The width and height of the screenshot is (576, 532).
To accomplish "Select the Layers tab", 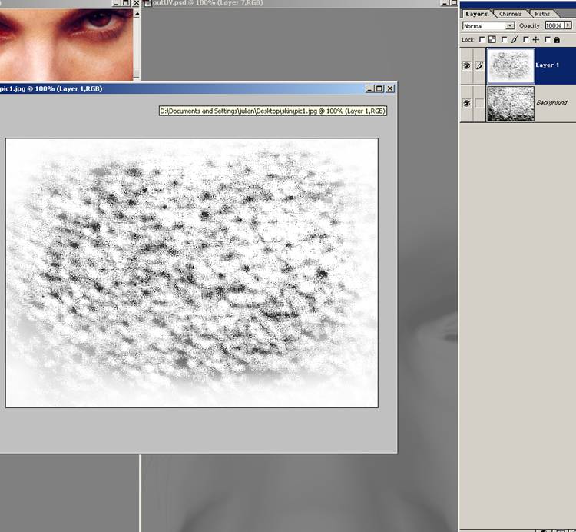I will (x=476, y=14).
